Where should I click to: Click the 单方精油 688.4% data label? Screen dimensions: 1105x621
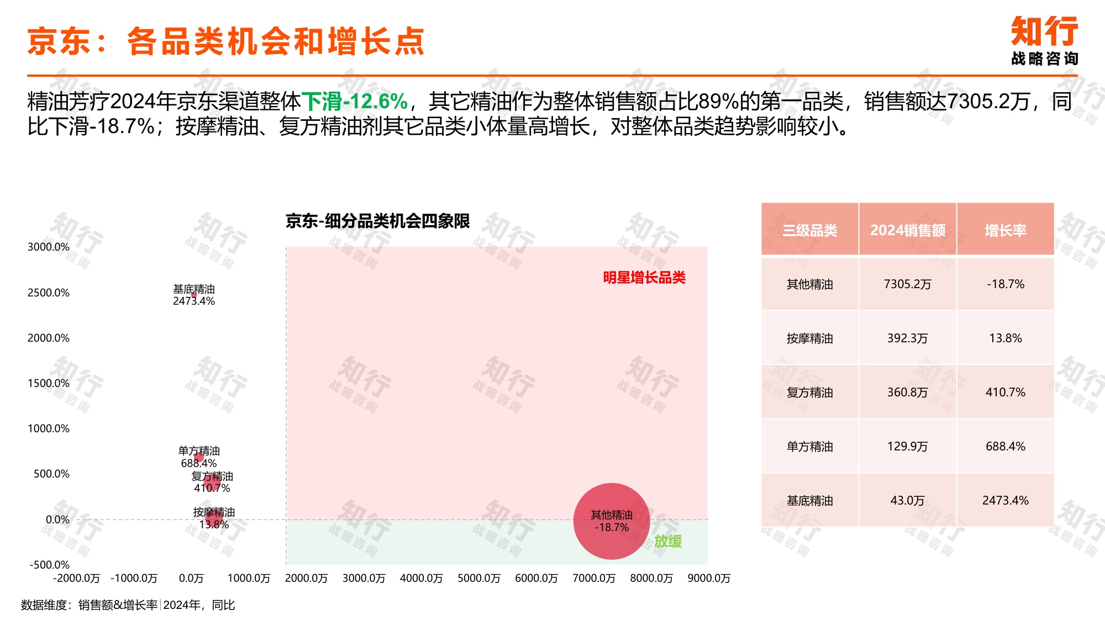point(199,457)
